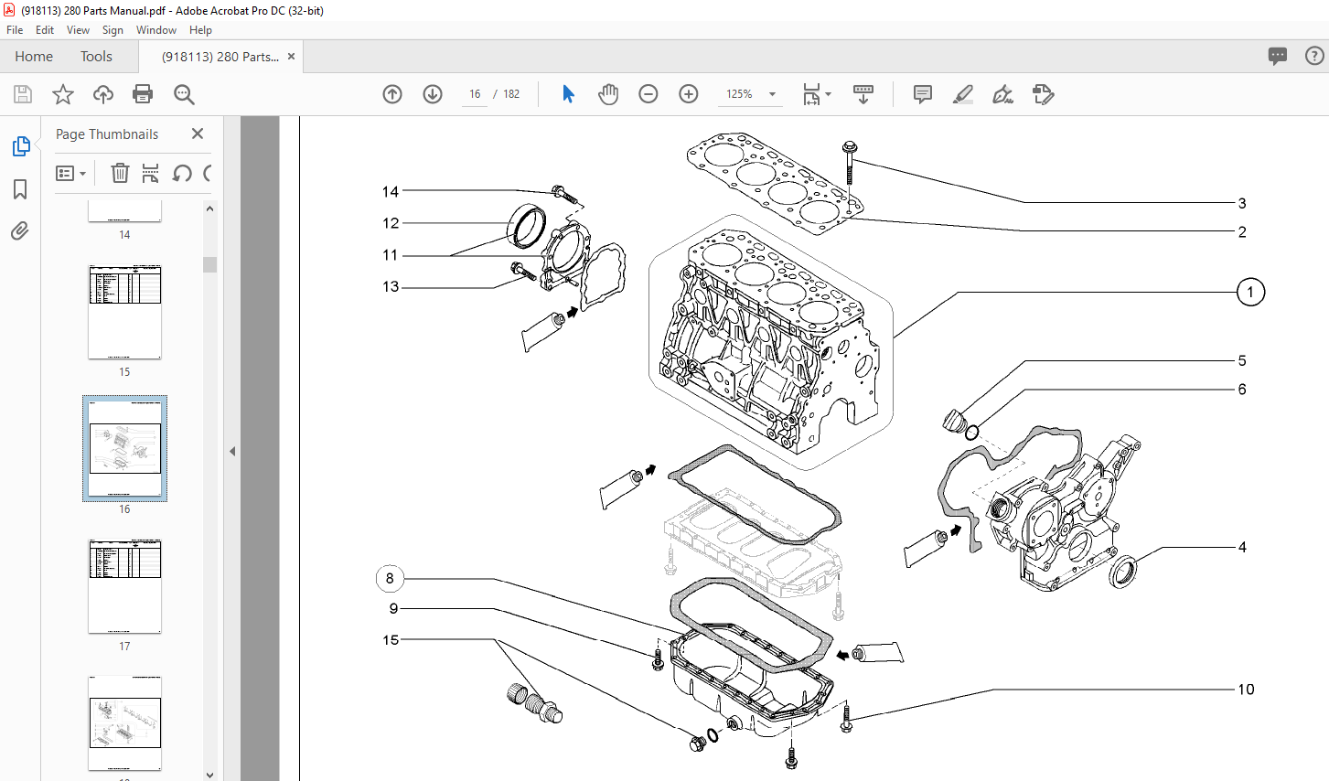Click the total page count 182
This screenshot has width=1329, height=781.
tap(511, 94)
